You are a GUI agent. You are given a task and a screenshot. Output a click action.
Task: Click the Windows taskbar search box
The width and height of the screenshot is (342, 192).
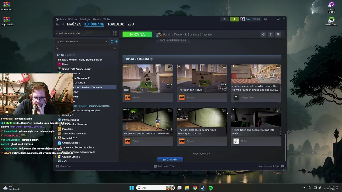[x=156, y=188]
